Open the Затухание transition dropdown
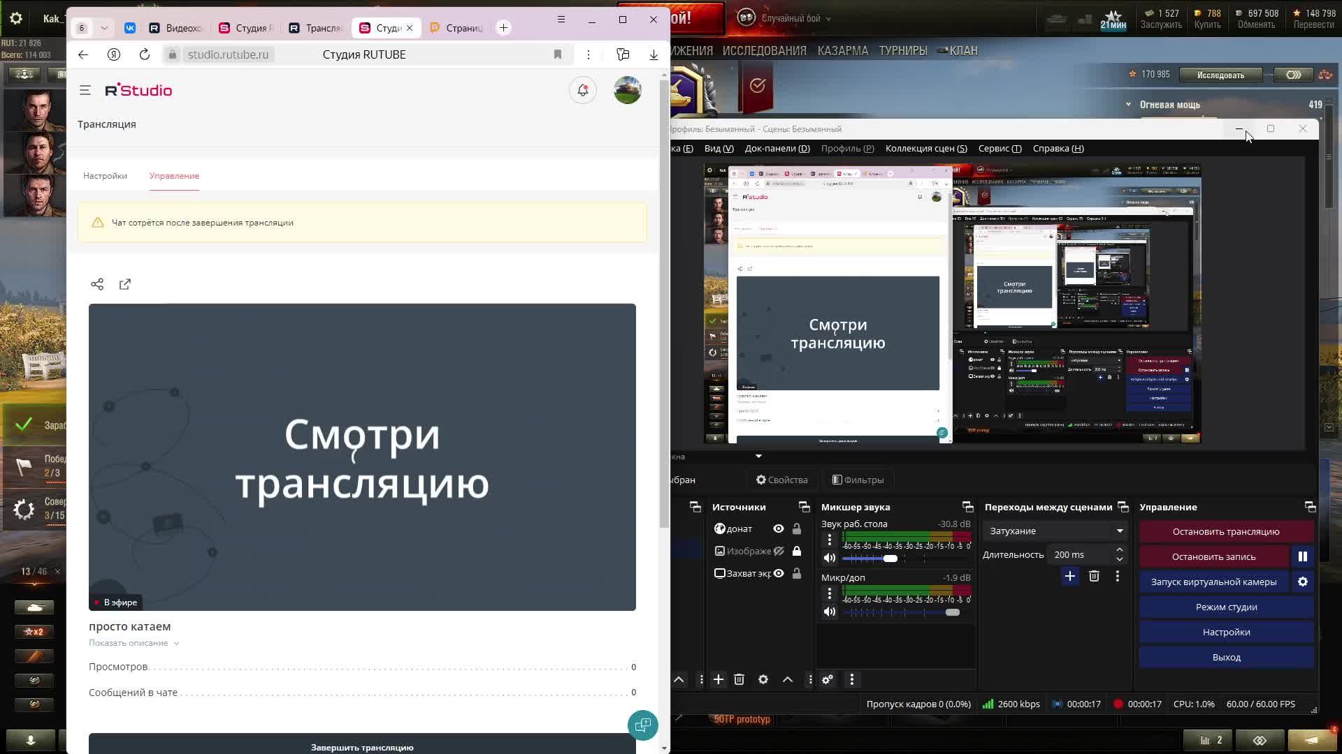This screenshot has height=754, width=1342. coord(1056,531)
